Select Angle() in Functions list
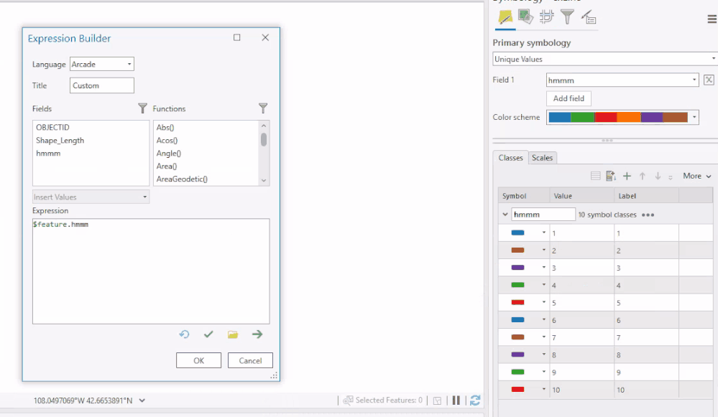Viewport: 718px width, 417px height. click(168, 153)
